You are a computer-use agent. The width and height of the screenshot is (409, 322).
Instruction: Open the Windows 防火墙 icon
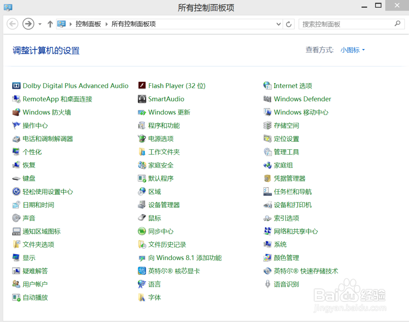(16, 112)
